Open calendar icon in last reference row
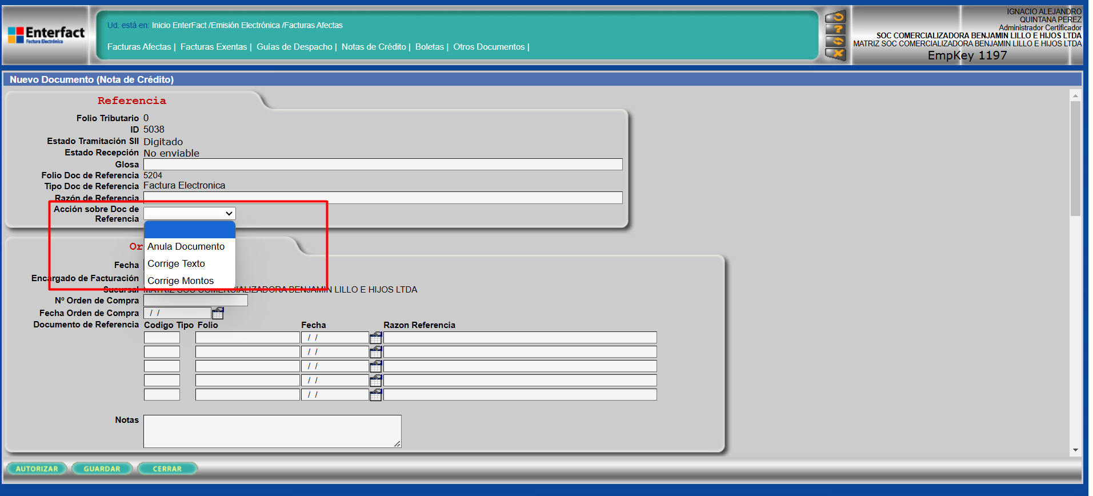 (375, 395)
